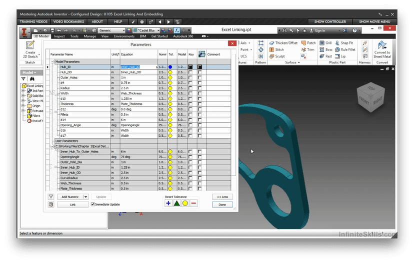
Task: Click the red minus Reset Tolerance button
Action: [x=193, y=203]
